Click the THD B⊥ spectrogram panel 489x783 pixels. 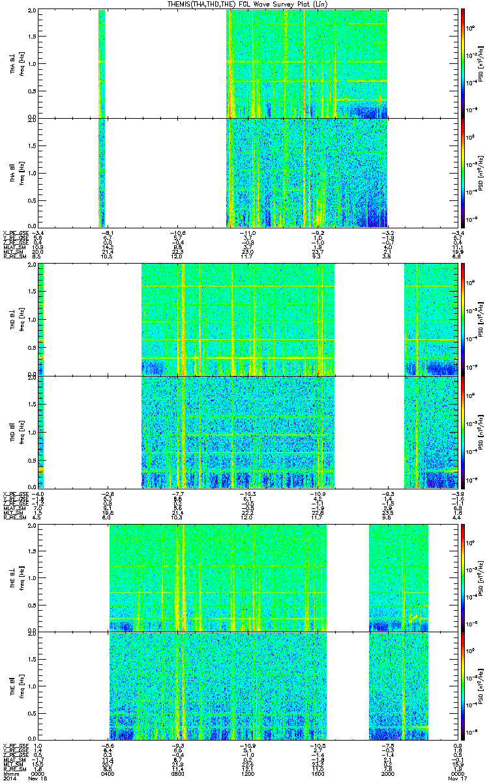[246, 320]
